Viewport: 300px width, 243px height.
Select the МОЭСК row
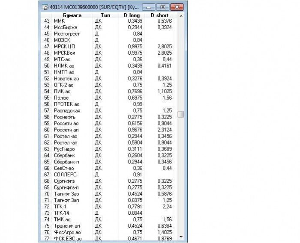coord(108,40)
